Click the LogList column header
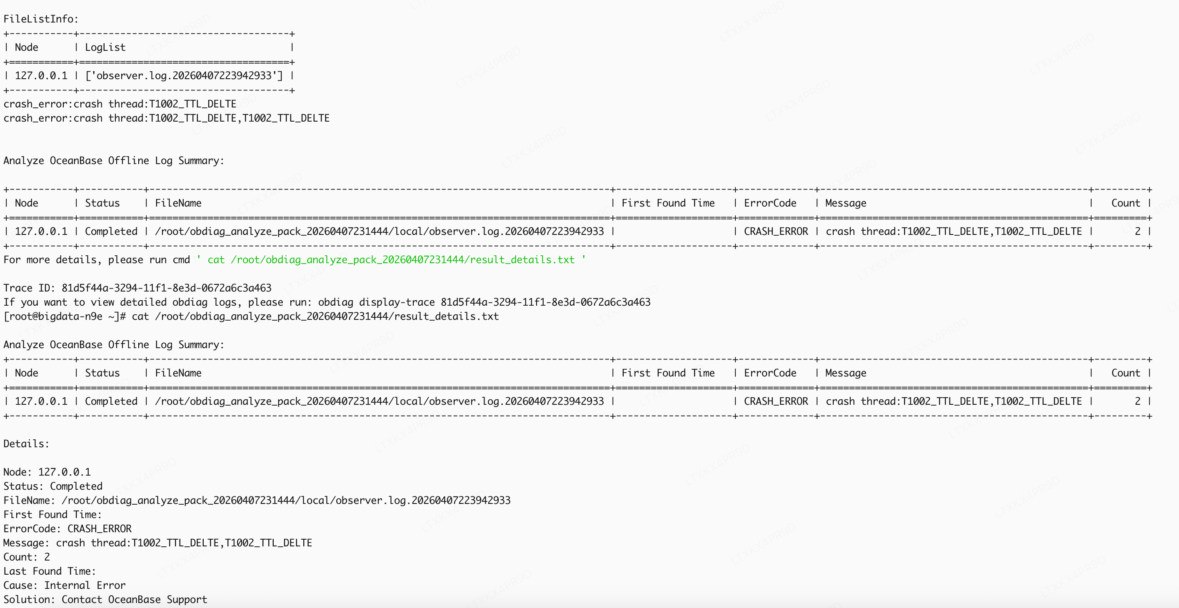The width and height of the screenshot is (1179, 608). coord(105,47)
